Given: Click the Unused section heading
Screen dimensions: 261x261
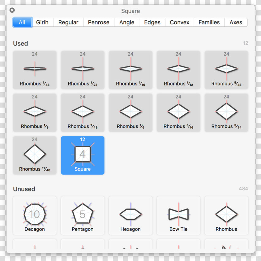Looking at the screenshot, I should pos(24,189).
